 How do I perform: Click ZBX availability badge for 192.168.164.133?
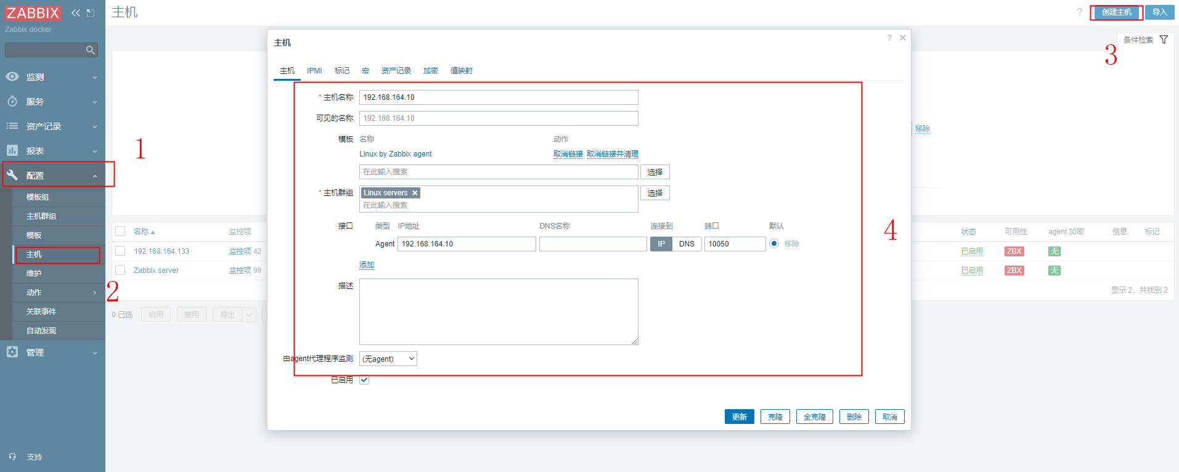tap(1014, 251)
